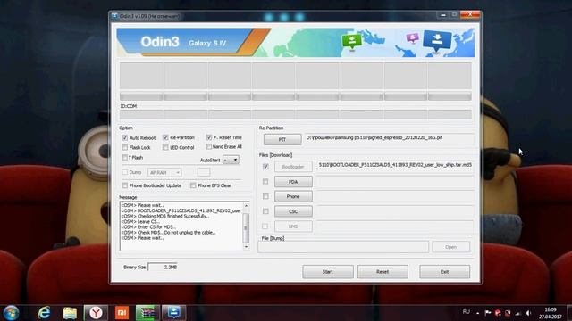Uncheck the Bootloader file checkbox
Screen dimensions: 572x321
265,167
